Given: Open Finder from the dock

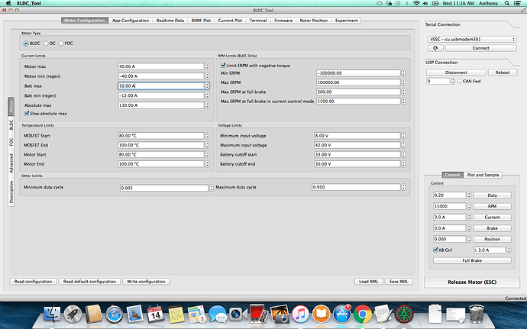Looking at the screenshot, I should tap(53, 313).
